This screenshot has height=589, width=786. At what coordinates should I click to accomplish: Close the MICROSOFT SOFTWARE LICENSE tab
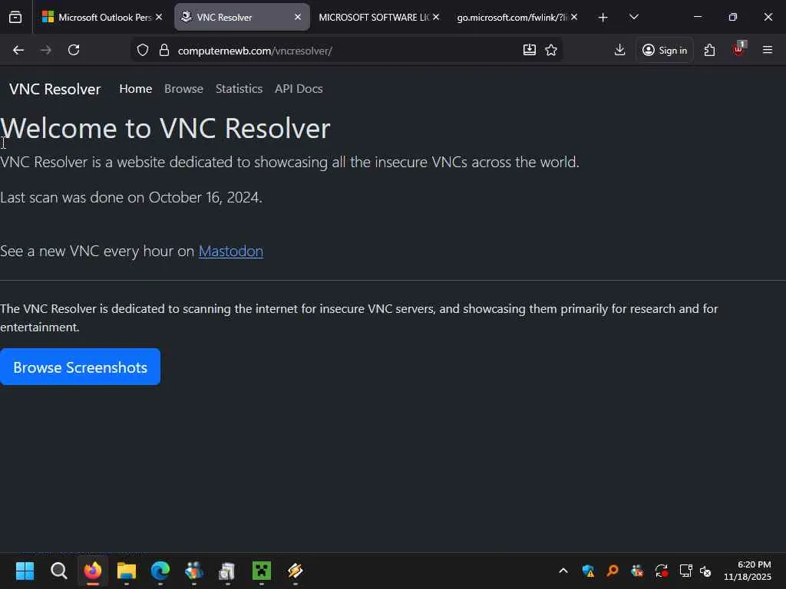click(436, 18)
